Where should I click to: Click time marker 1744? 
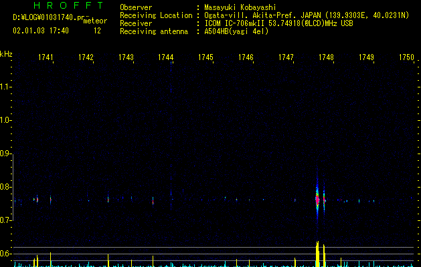(166, 57)
